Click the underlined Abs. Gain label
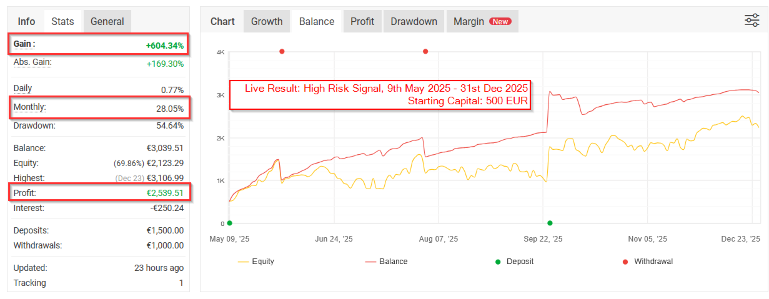The image size is (769, 299). [32, 62]
